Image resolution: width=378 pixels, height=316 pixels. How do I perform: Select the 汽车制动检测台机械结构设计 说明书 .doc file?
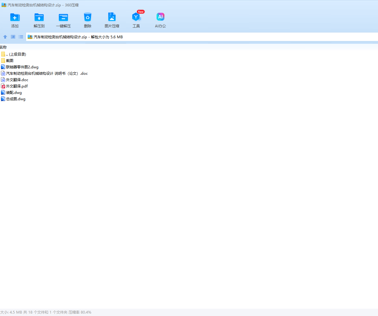pos(44,73)
